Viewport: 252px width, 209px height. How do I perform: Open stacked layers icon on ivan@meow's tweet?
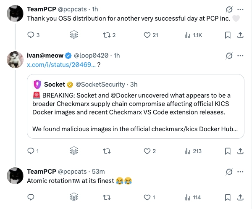pos(74,151)
